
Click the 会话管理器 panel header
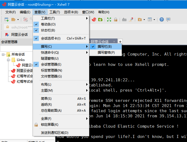click(x=16, y=42)
